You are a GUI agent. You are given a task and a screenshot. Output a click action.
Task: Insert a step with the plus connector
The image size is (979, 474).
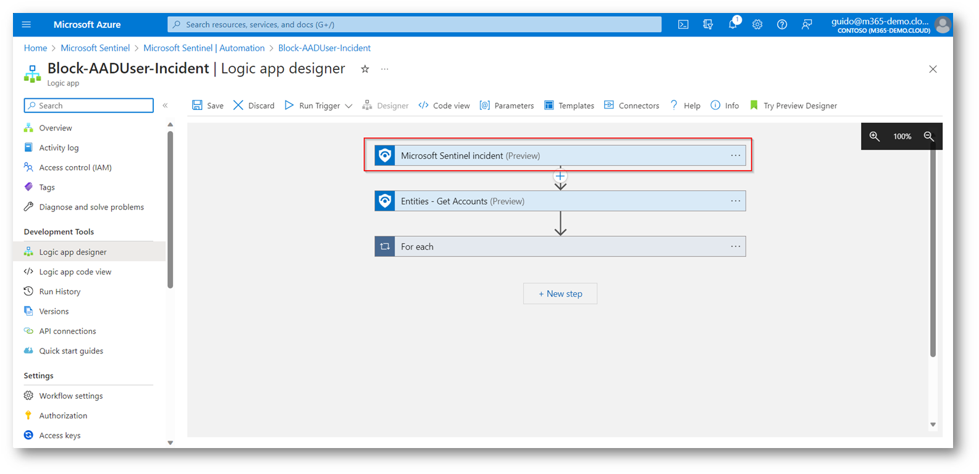click(x=560, y=177)
